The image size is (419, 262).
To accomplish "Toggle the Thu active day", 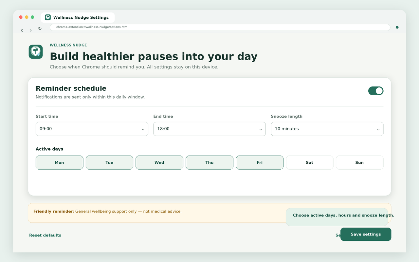I will point(209,162).
